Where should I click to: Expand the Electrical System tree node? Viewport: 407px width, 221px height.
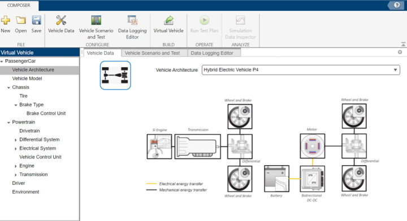coord(16,149)
